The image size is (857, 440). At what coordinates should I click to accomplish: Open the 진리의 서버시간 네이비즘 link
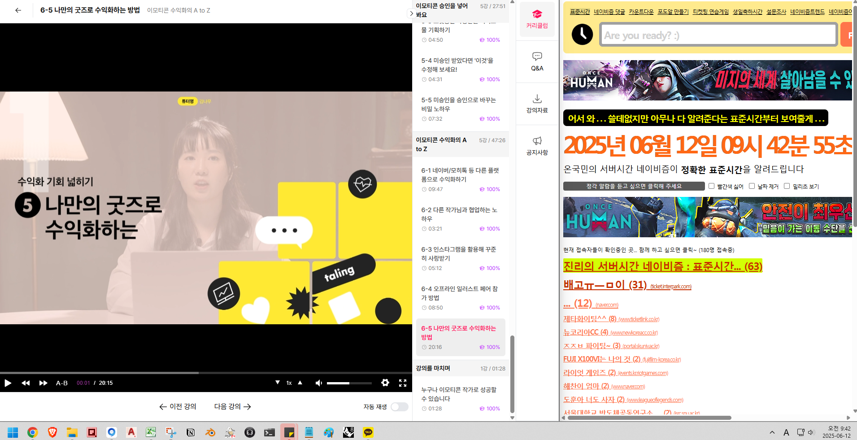tap(663, 266)
